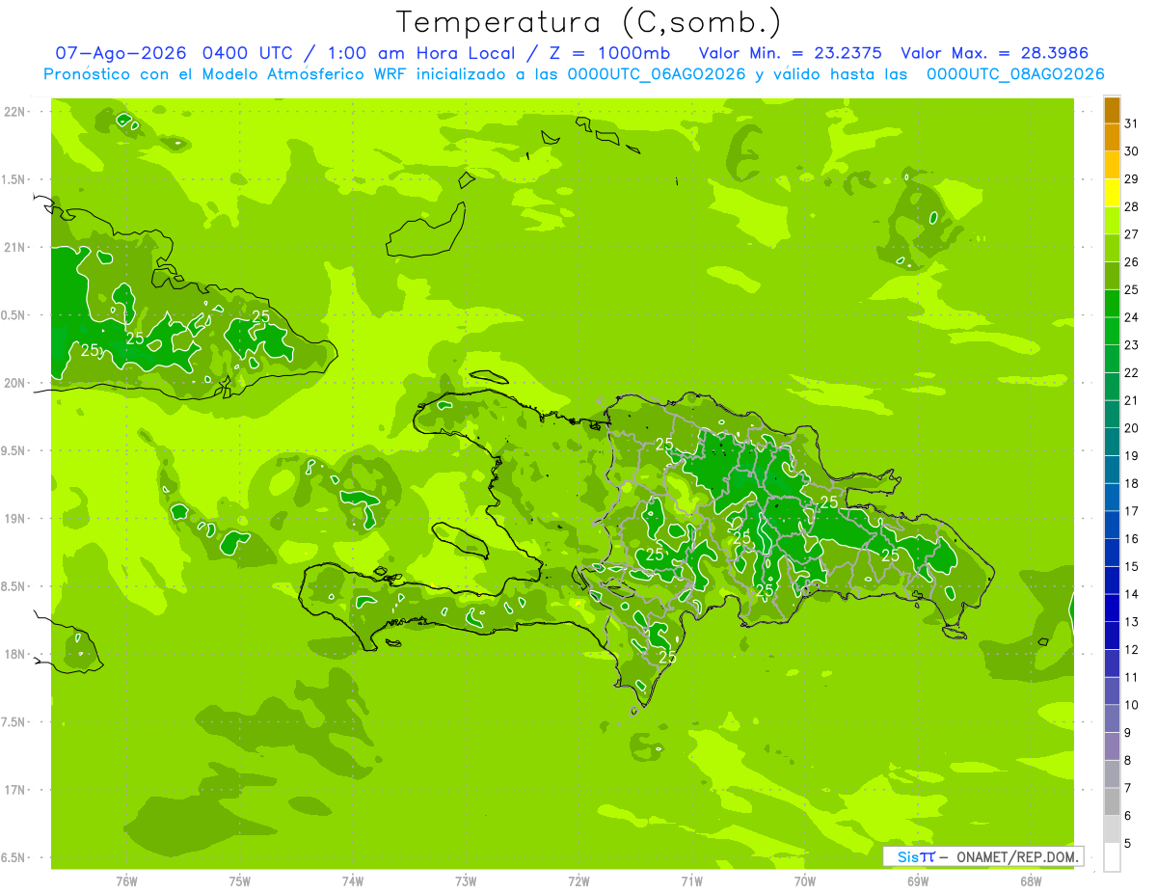Click the legend value "8"
1157x894 pixels.
tap(1128, 761)
